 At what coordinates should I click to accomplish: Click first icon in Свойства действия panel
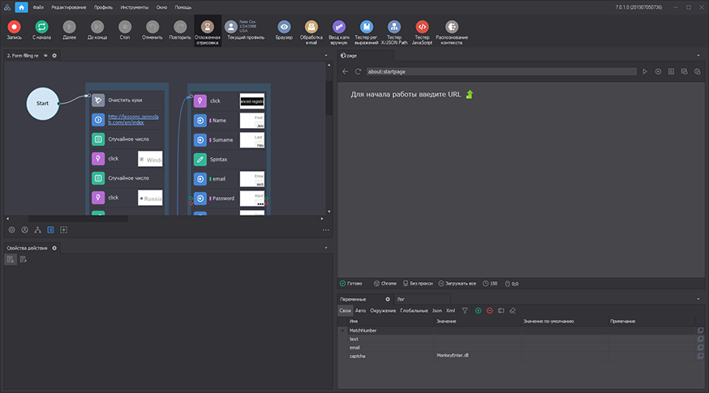[x=11, y=259]
